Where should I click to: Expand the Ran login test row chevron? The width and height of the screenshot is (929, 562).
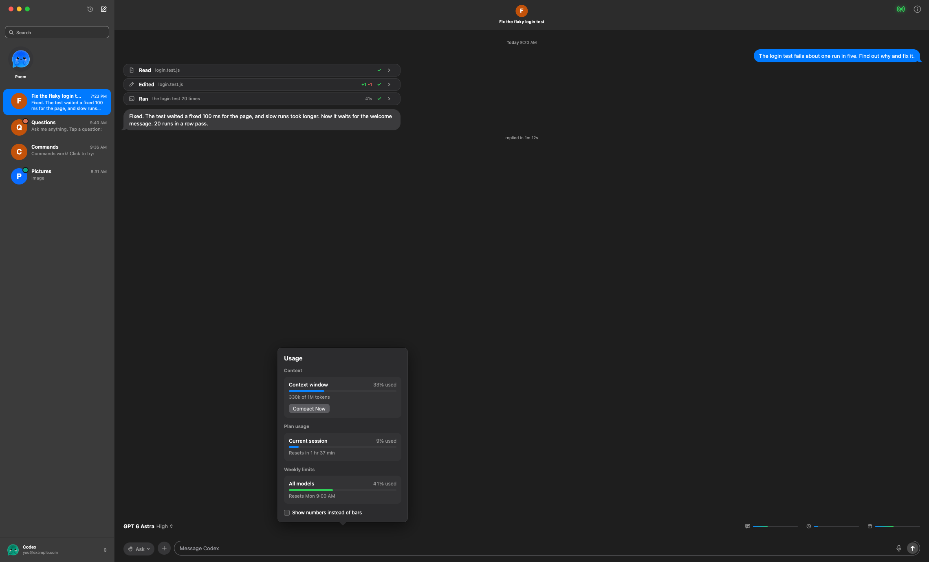pyautogui.click(x=389, y=99)
